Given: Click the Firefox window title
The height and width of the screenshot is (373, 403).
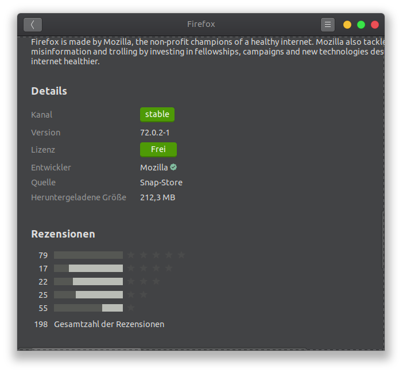Looking at the screenshot, I should pos(201,24).
